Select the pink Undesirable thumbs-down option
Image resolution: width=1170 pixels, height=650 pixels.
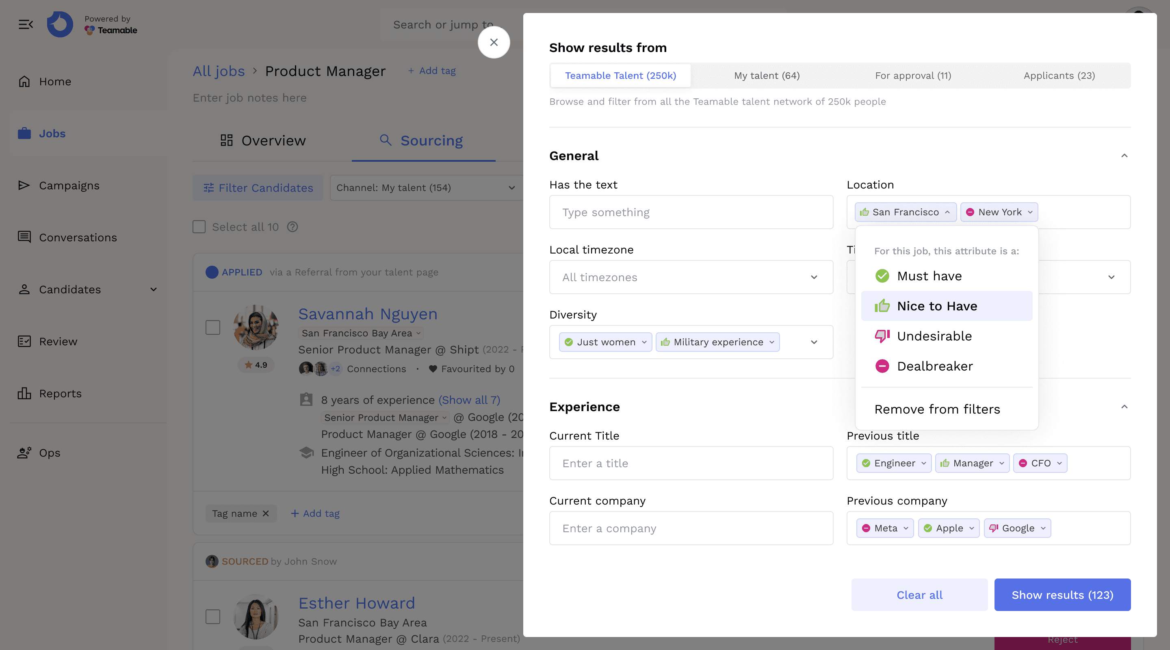tap(934, 336)
